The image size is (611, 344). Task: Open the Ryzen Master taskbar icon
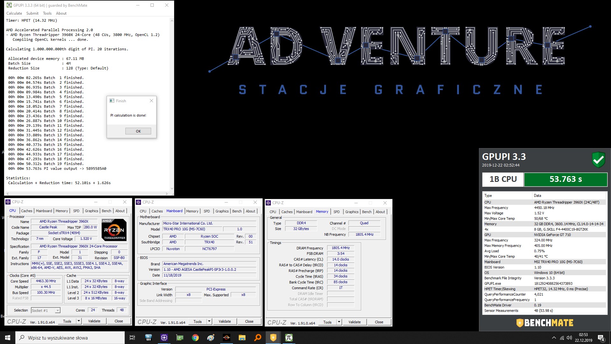[x=227, y=338]
